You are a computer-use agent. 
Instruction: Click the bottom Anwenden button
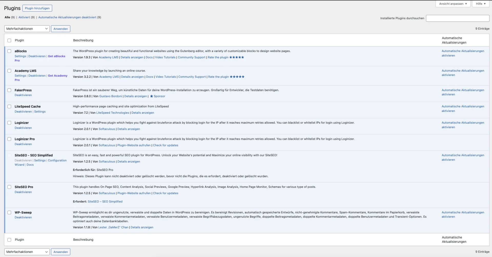click(60, 252)
